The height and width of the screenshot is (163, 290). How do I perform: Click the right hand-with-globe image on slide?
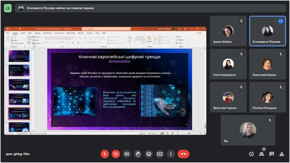coord(164,101)
